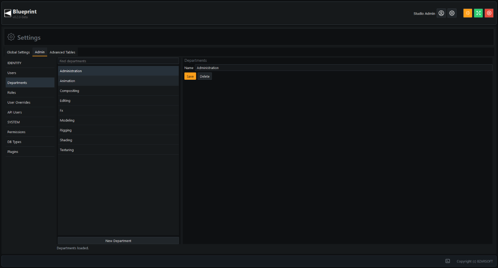Switch to the Advanced Tables tab
Image resolution: width=498 pixels, height=268 pixels.
[x=63, y=52]
